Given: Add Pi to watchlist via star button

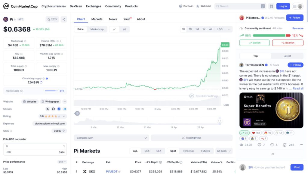Looking at the screenshot, I should (x=52, y=19).
